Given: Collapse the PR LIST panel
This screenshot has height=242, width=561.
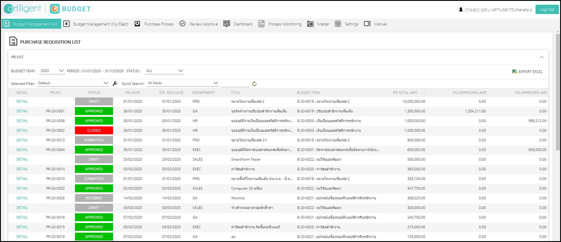Looking at the screenshot, I should click(542, 57).
